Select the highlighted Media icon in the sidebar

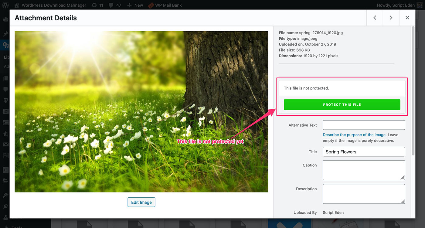[5, 45]
